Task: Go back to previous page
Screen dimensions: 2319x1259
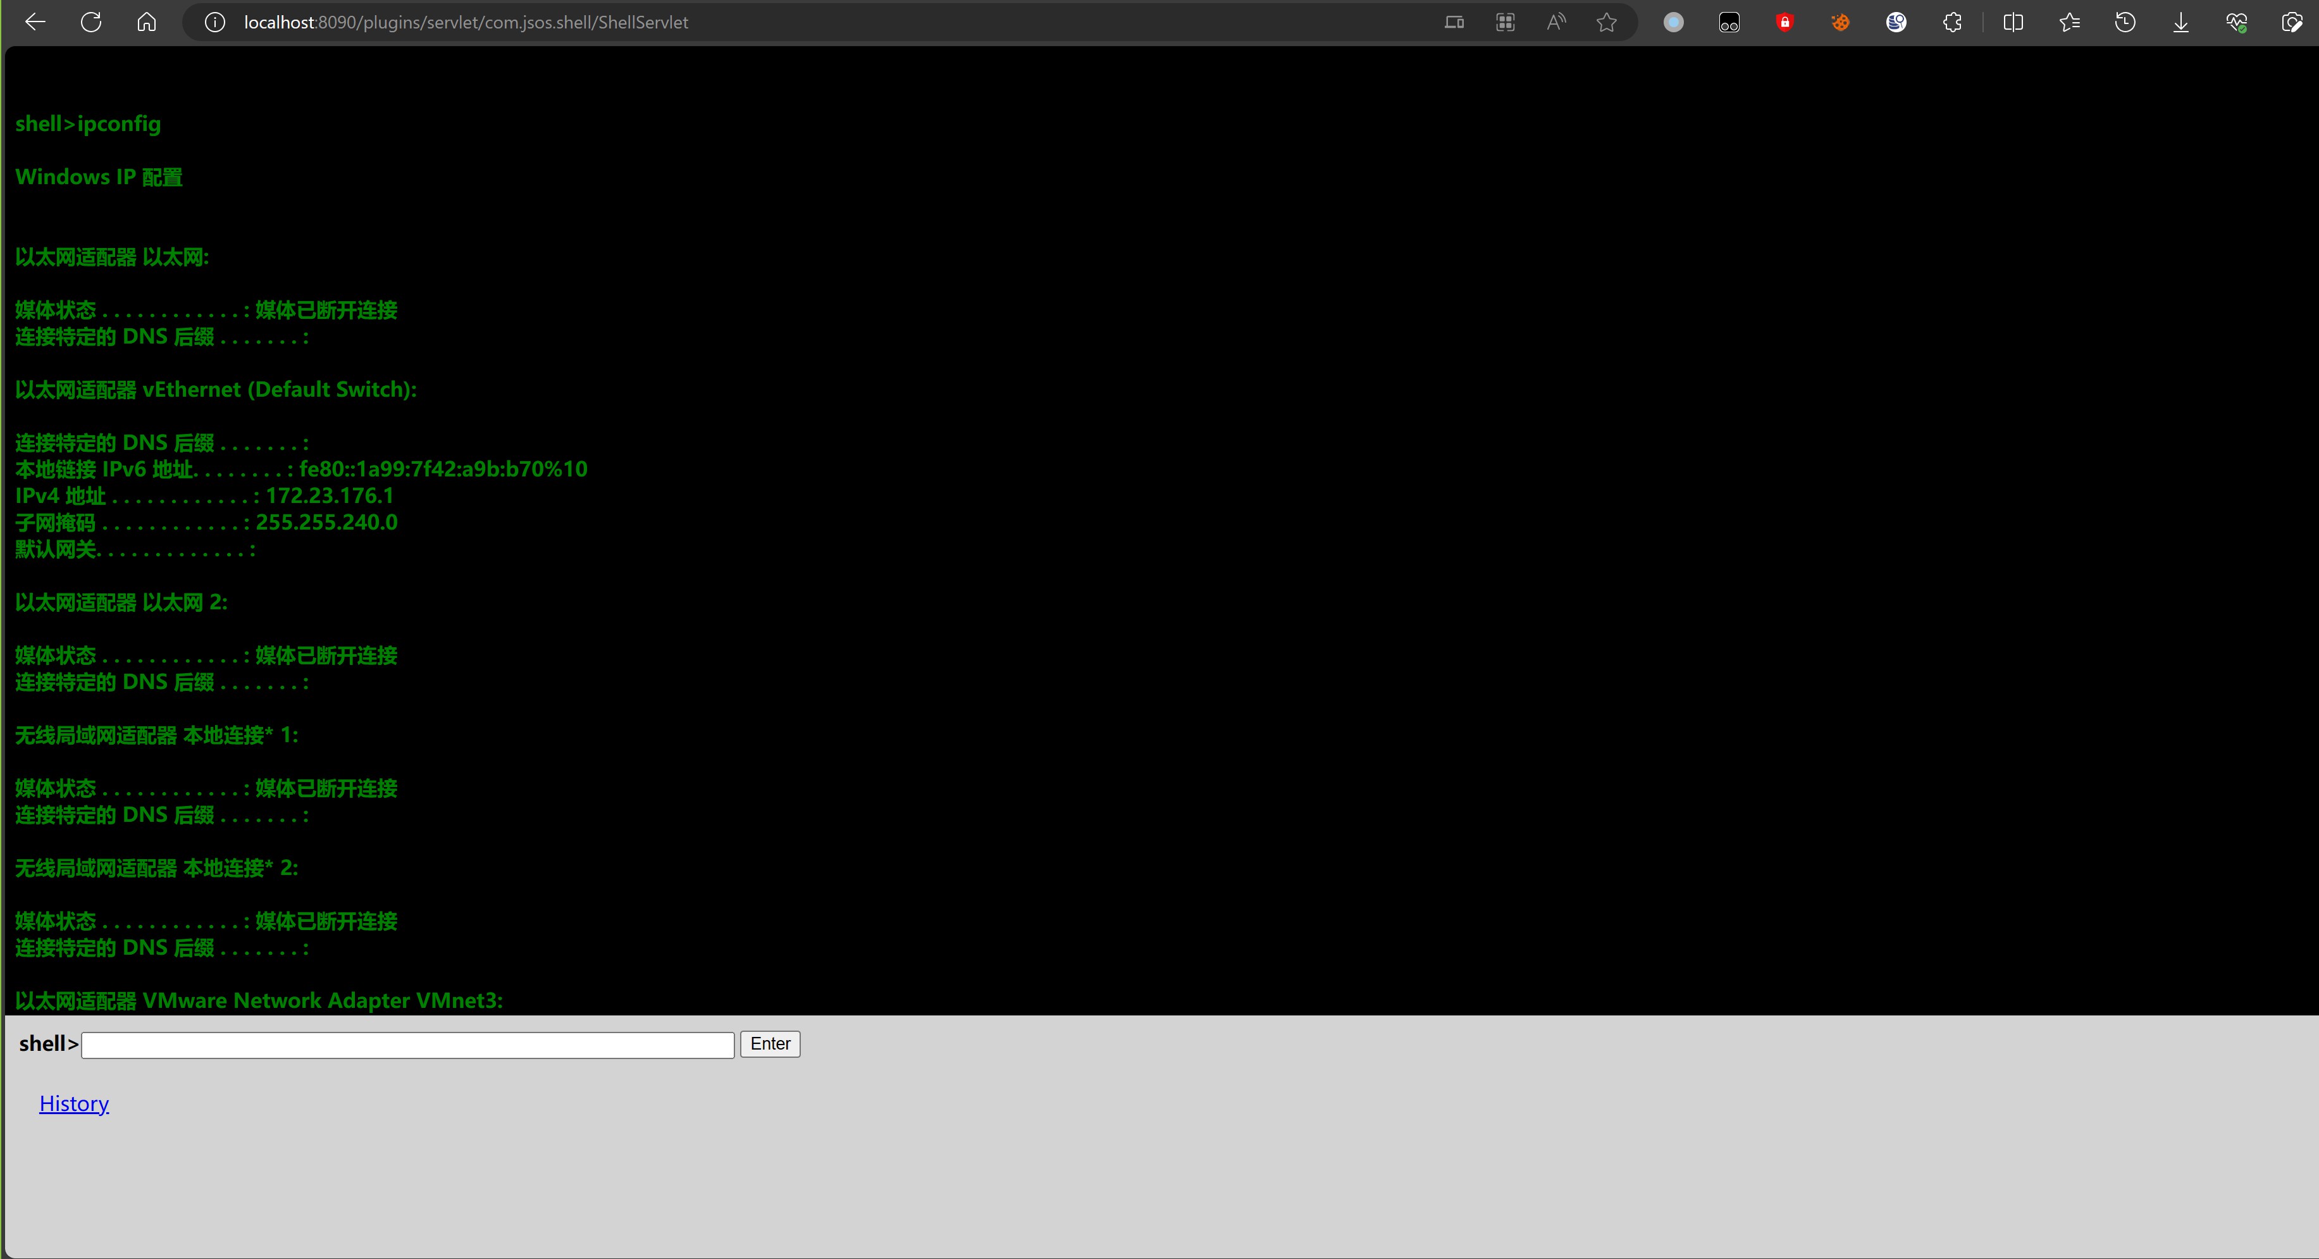Action: (x=35, y=23)
